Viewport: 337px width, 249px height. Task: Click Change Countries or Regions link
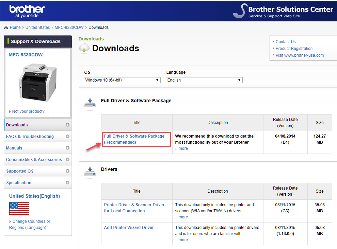tap(29, 225)
